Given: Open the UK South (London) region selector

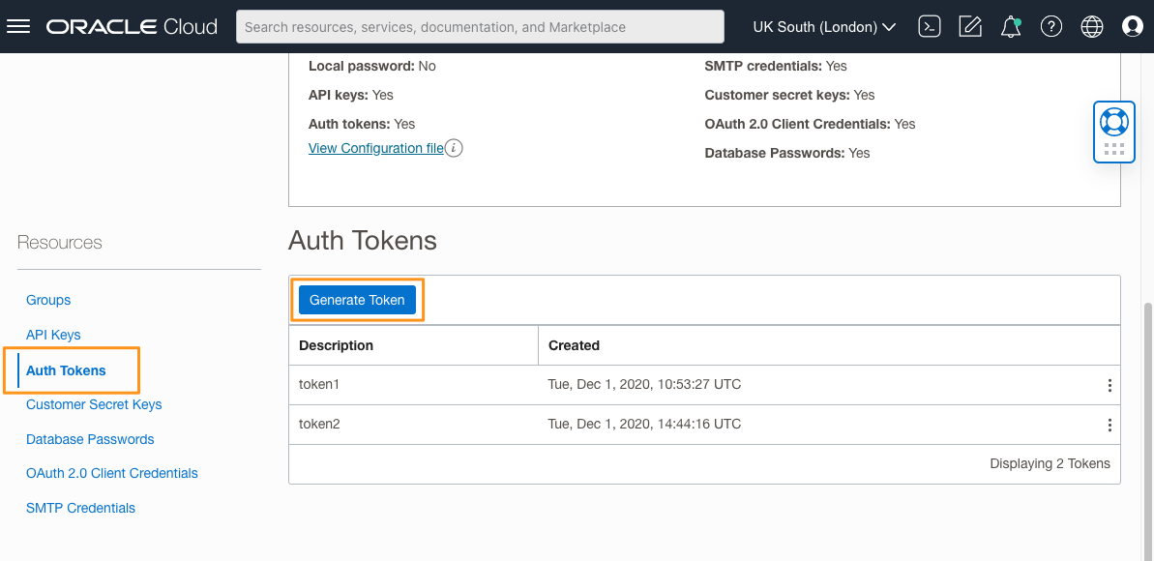Looking at the screenshot, I should 823,26.
